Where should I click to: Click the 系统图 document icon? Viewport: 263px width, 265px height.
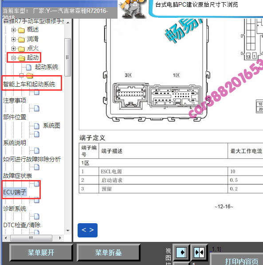coord(36,126)
